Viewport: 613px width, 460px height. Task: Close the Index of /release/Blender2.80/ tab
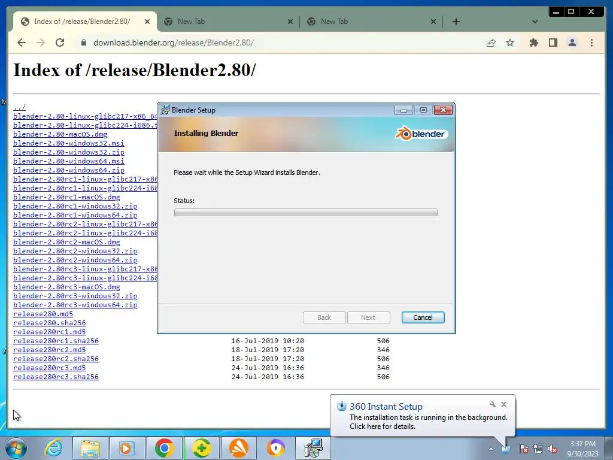point(147,22)
